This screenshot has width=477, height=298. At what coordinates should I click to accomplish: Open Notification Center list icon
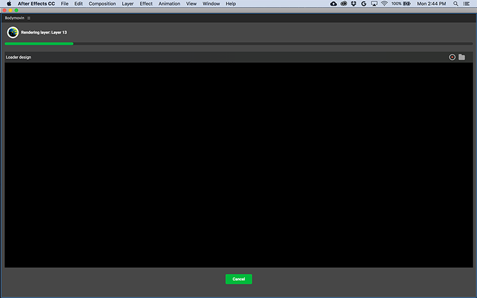[466, 4]
